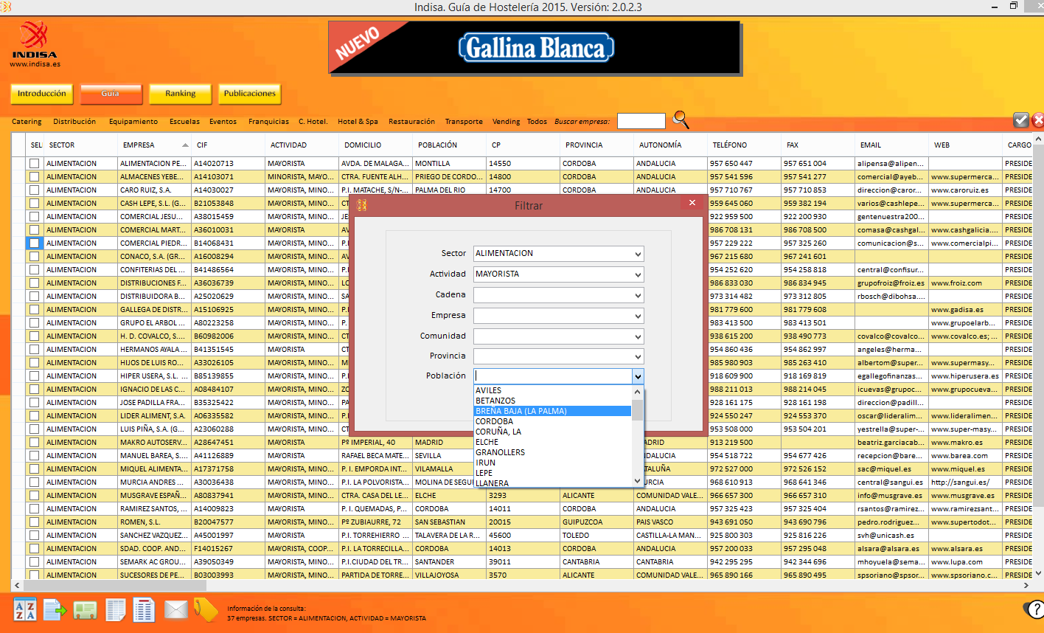Open the Comunidad dropdown
This screenshot has height=633, width=1044.
[638, 336]
